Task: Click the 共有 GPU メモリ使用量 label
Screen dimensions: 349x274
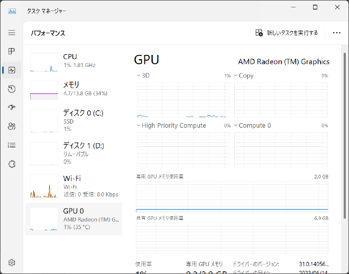Action: (160, 218)
